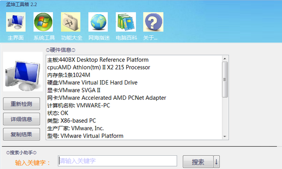Click the 搜索 button

[198, 162]
